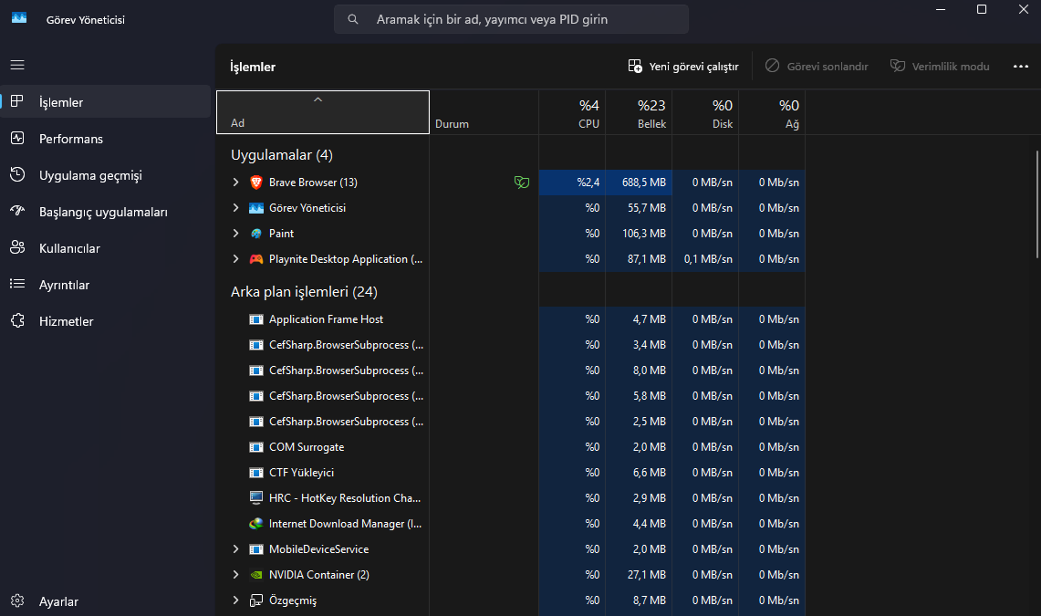Sort by the Disk column header
The height and width of the screenshot is (616, 1041).
click(x=705, y=113)
